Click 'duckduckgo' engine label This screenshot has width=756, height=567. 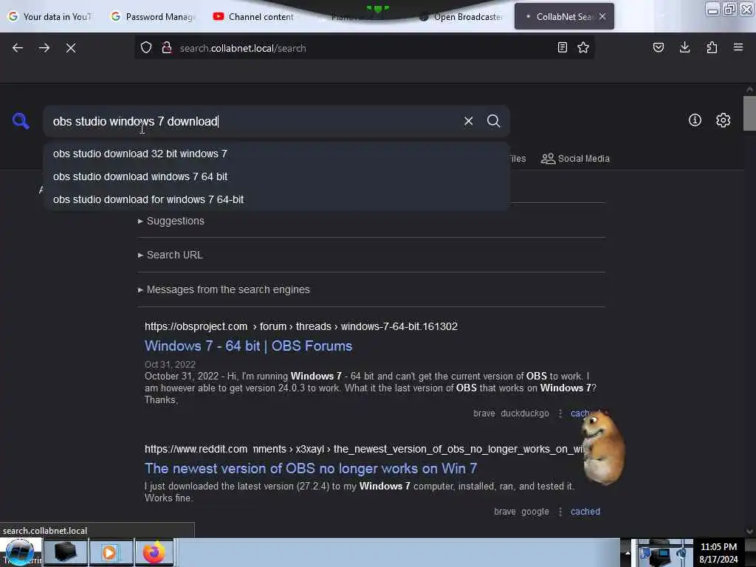(x=525, y=413)
